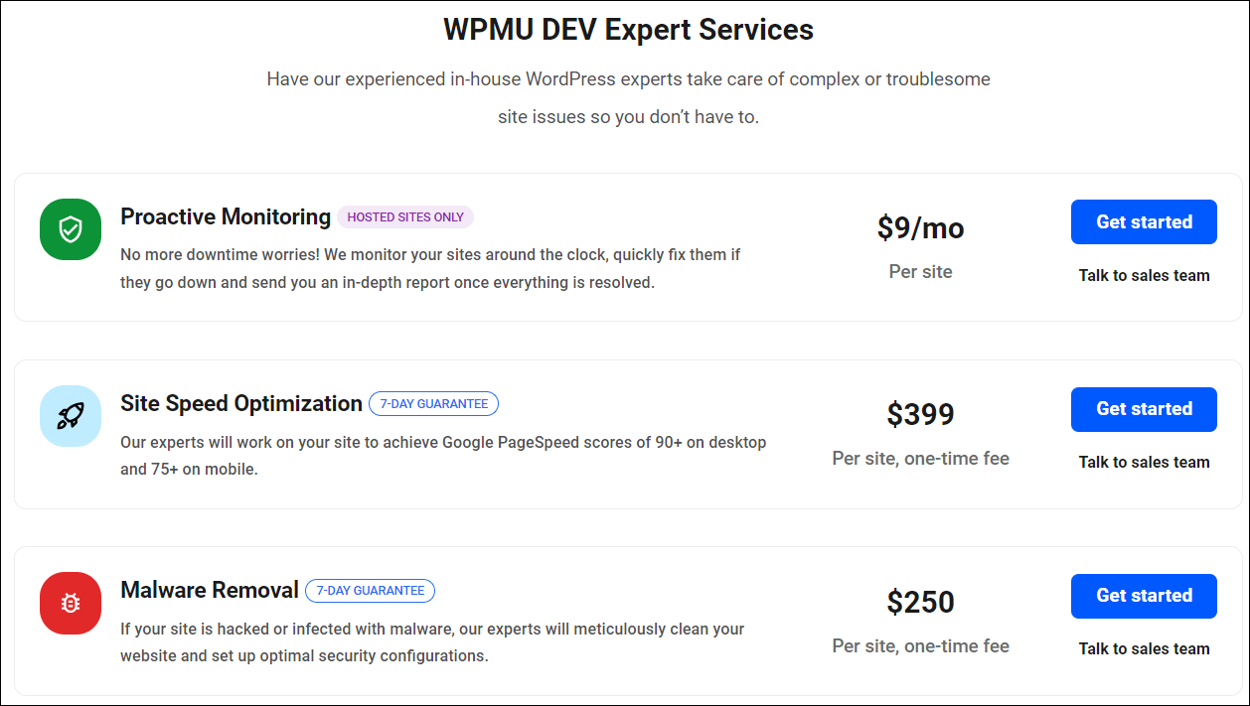Click the HOSTED SITES ONLY badge

404,216
